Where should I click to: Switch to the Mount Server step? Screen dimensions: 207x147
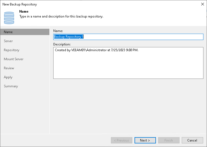click(13, 59)
